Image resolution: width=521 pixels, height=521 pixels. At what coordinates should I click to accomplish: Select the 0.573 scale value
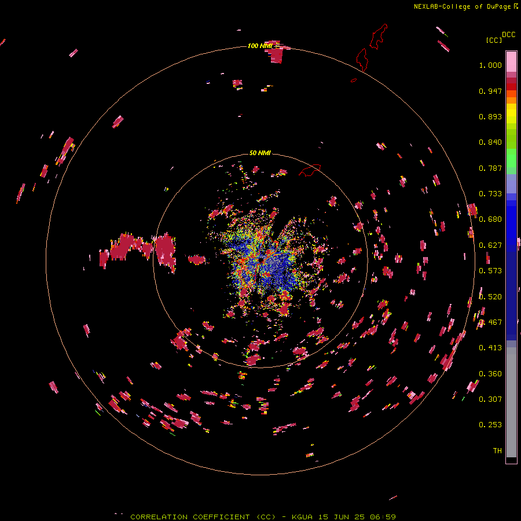tap(490, 271)
